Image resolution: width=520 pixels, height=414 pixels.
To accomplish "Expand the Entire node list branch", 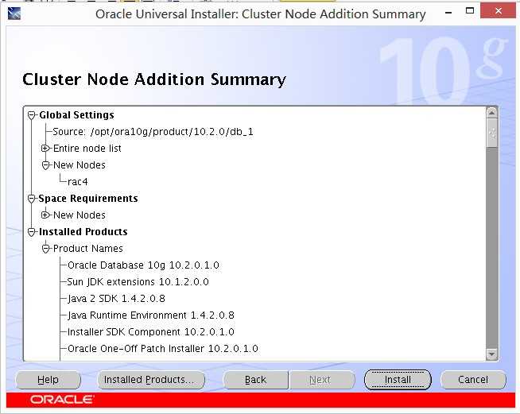I will (x=45, y=148).
